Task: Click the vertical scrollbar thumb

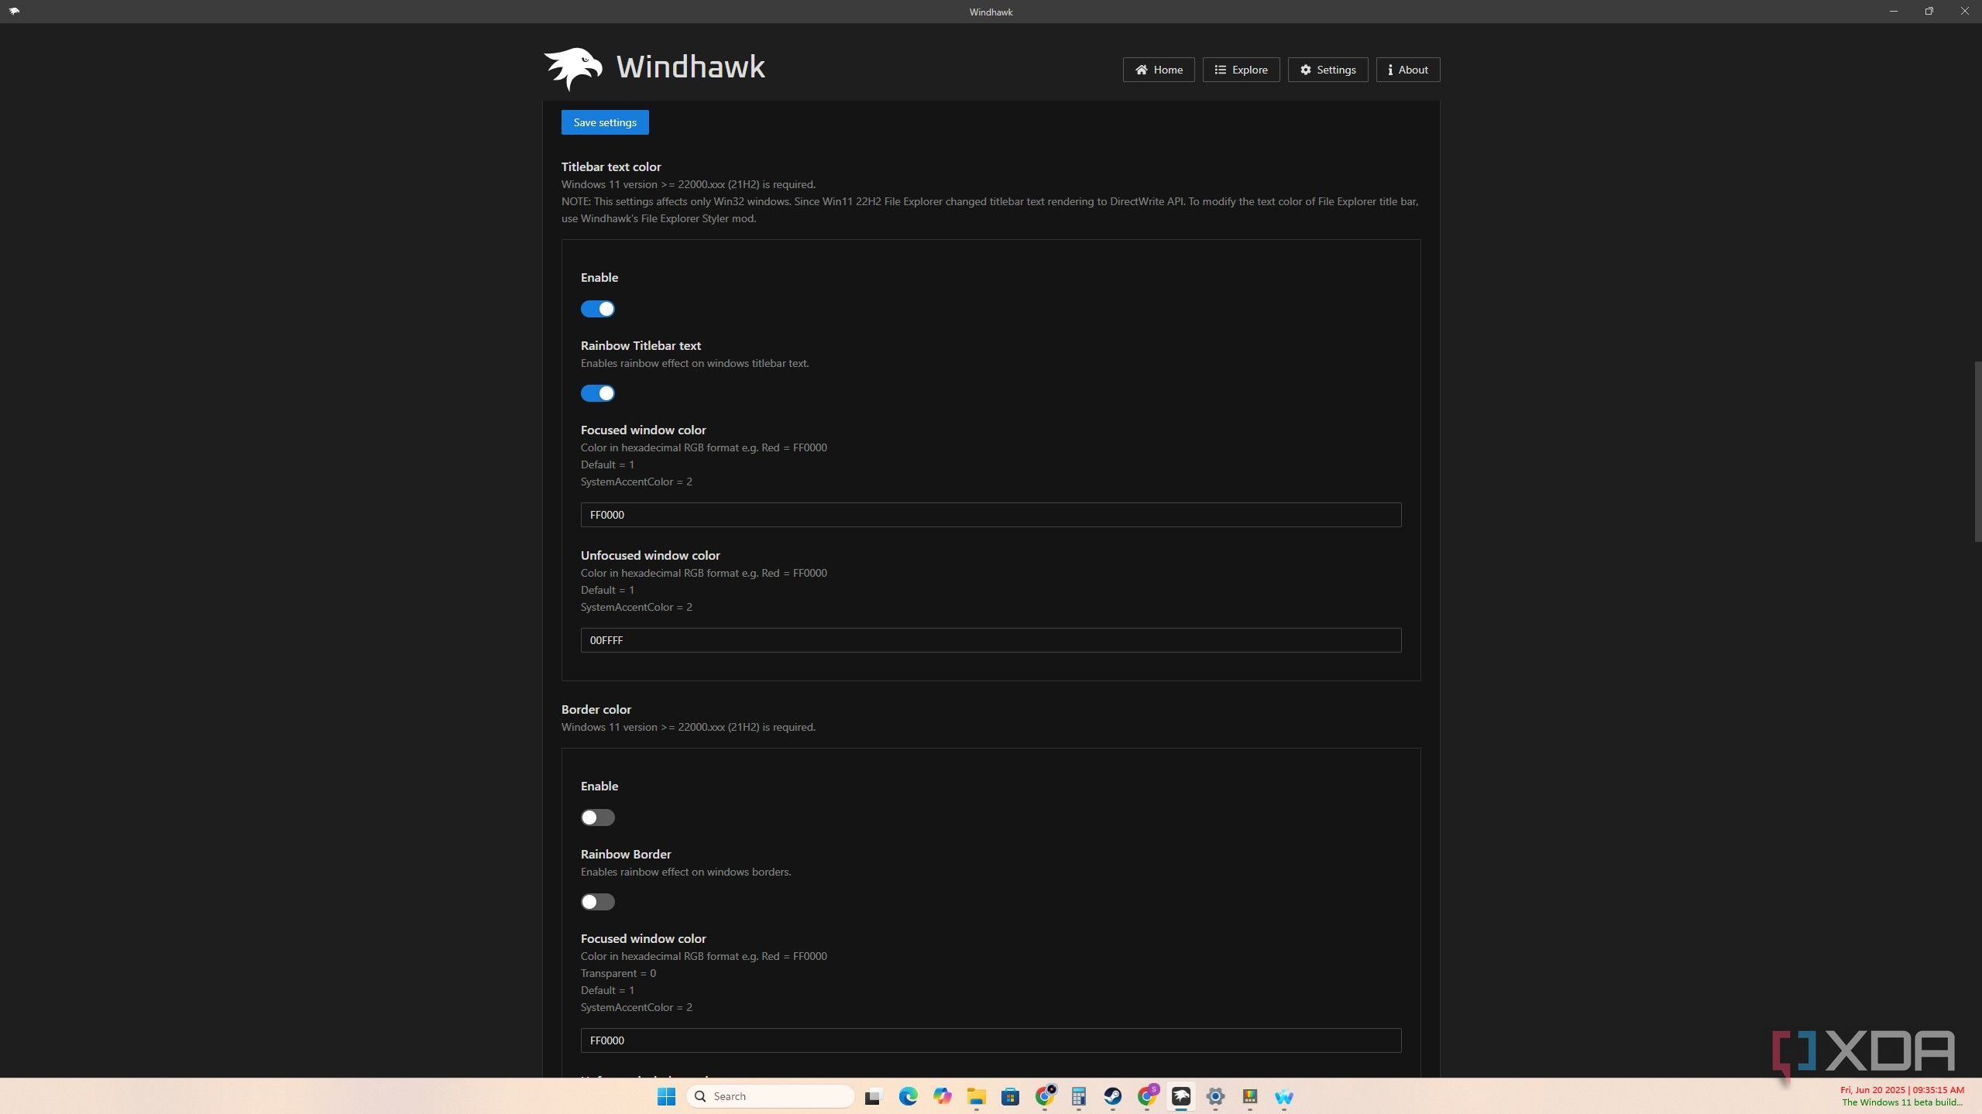Action: click(1977, 451)
